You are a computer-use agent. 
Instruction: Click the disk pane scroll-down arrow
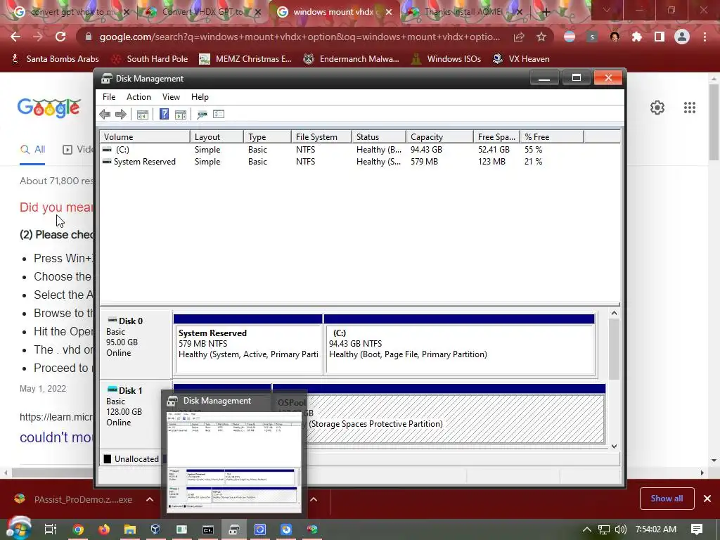[614, 446]
